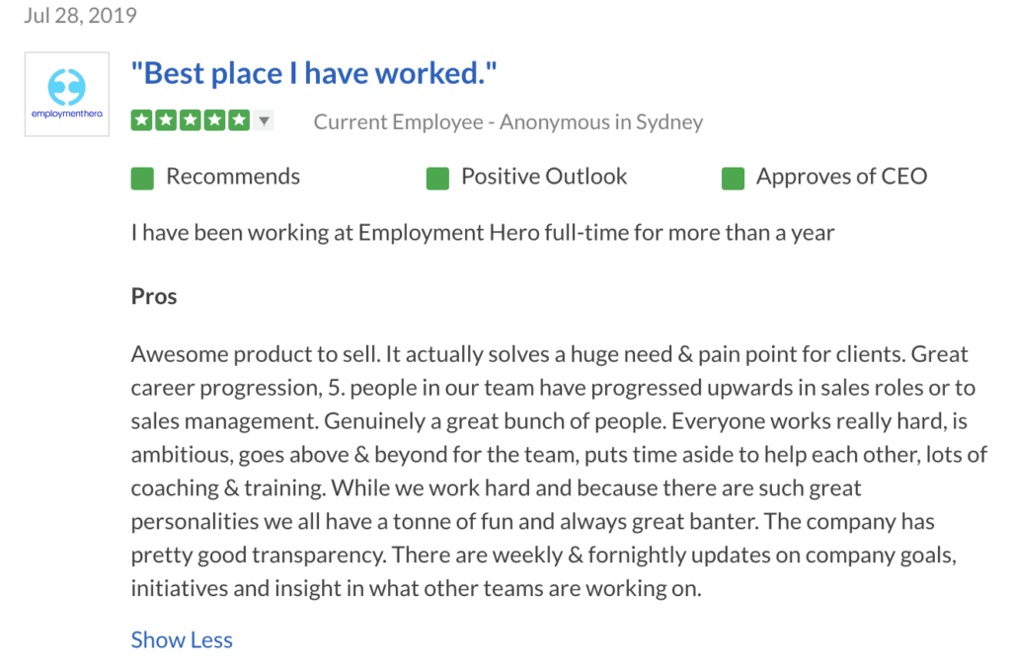
Task: Click the Current Employee - Anonymous in Sydney text
Action: (508, 121)
